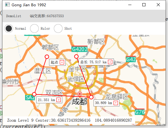The image size is (168, 128).
Task: Click the 成都 city name on map
Action: point(79,101)
